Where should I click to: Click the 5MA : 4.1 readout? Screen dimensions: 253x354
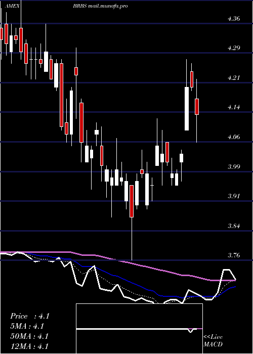tap(27, 326)
